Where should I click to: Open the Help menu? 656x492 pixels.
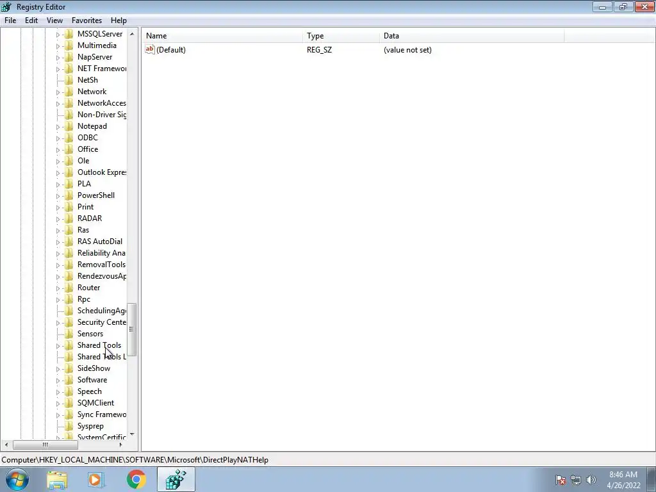(x=119, y=20)
